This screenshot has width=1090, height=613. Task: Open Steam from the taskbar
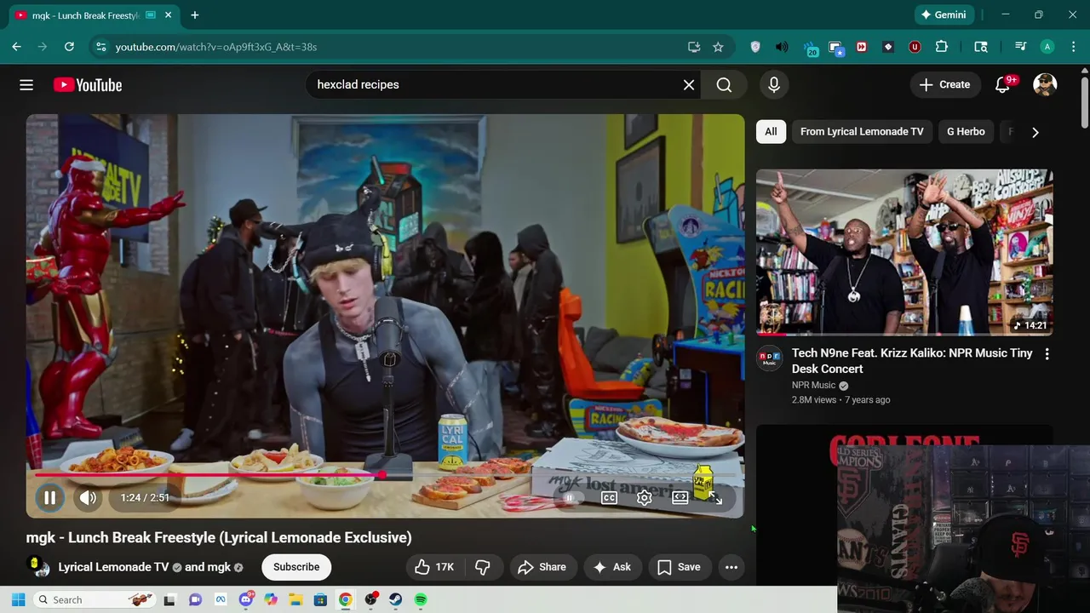pos(396,600)
